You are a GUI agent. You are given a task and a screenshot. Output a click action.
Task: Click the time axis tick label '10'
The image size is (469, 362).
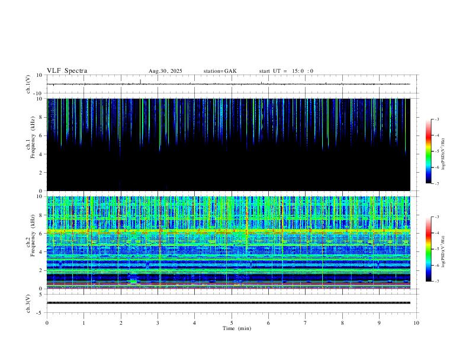(416, 323)
